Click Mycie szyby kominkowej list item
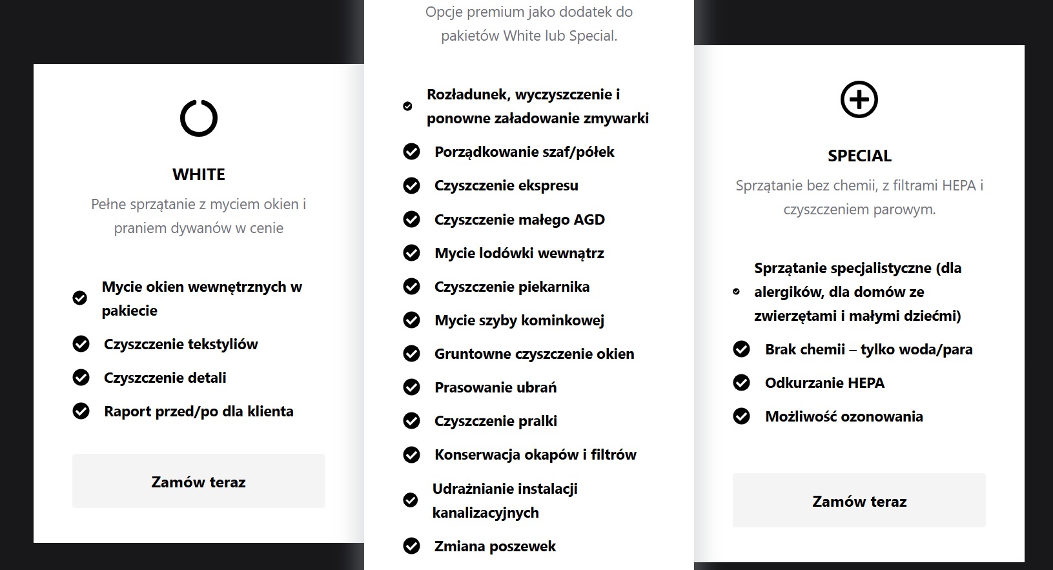The width and height of the screenshot is (1053, 570). pos(519,320)
